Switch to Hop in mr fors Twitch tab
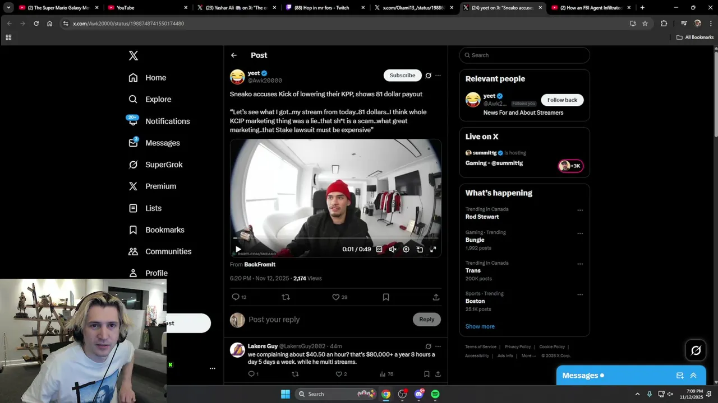Screen dimensions: 718x403 pos(325,8)
